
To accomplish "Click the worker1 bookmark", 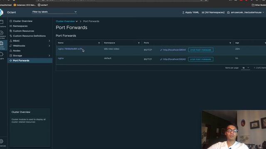I will (43, 5).
